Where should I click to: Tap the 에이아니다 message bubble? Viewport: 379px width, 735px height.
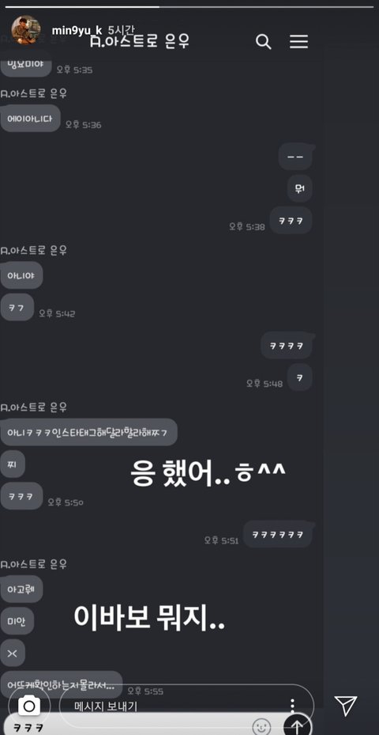tap(31, 118)
